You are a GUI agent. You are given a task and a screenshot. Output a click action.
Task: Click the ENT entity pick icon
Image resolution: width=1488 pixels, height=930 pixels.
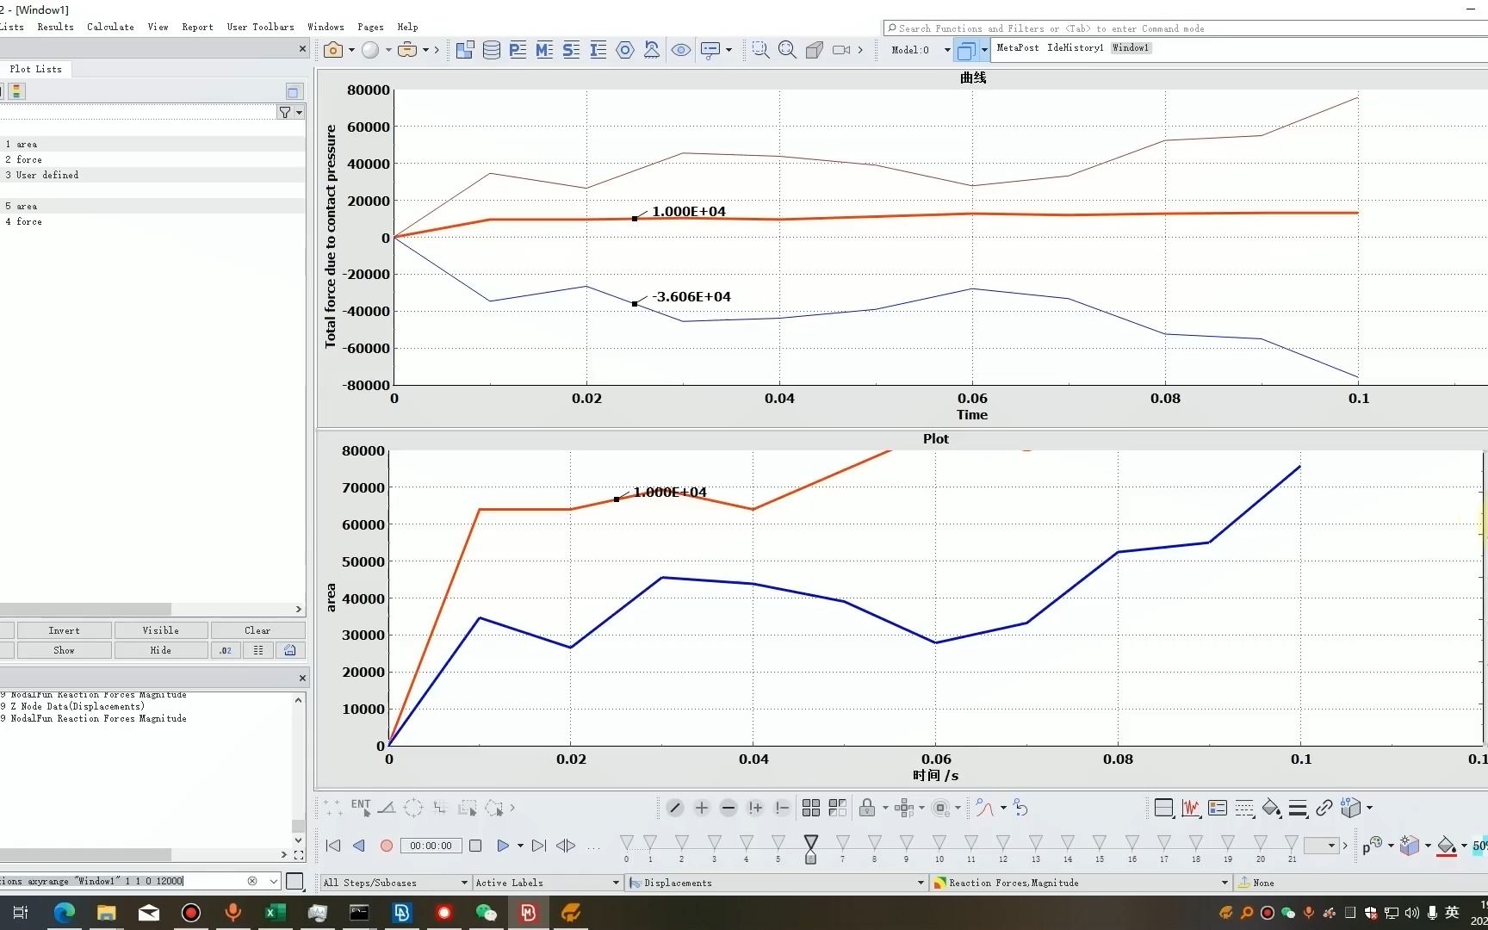coord(361,808)
